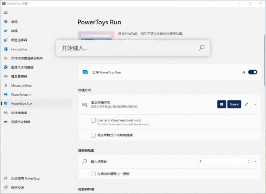Click the PowerToys Run preview thumbnail

click(x=96, y=36)
